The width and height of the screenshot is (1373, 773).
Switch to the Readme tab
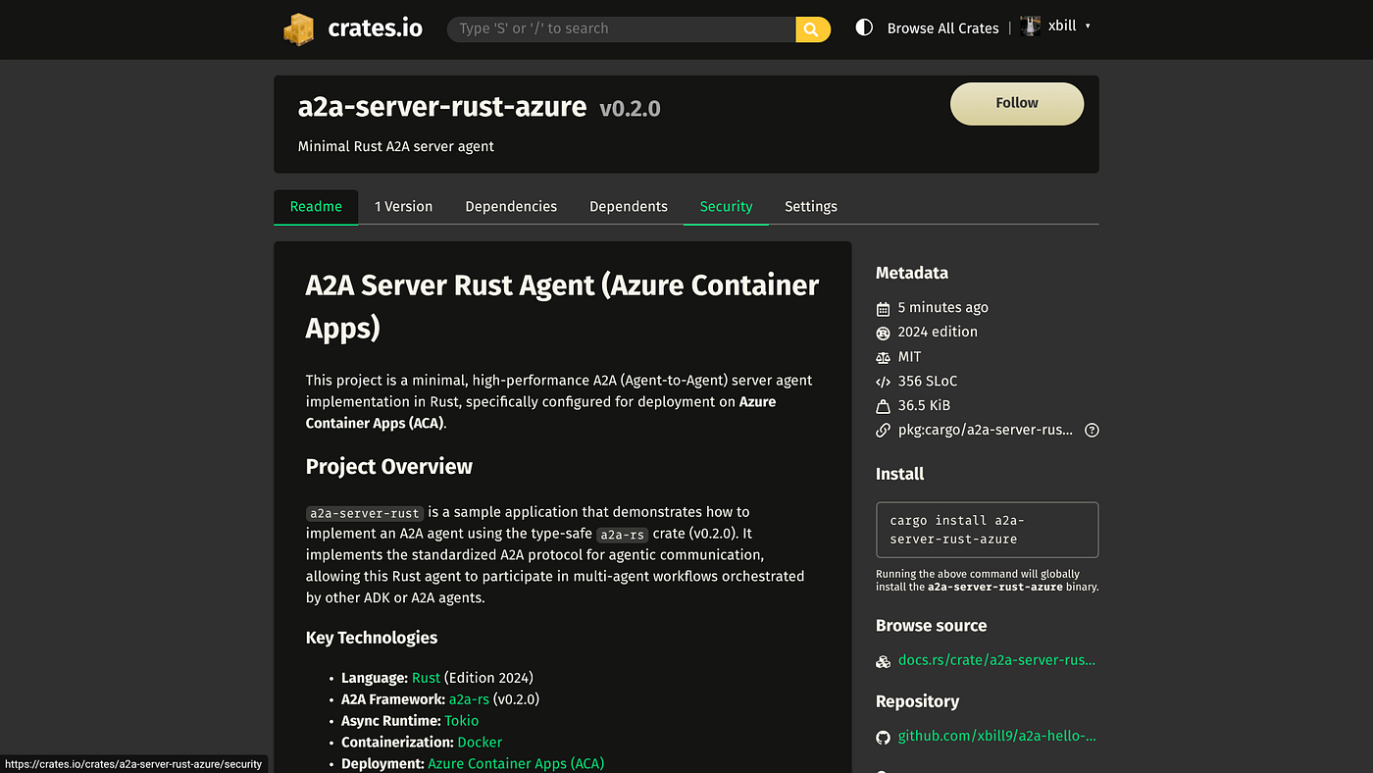(x=316, y=207)
